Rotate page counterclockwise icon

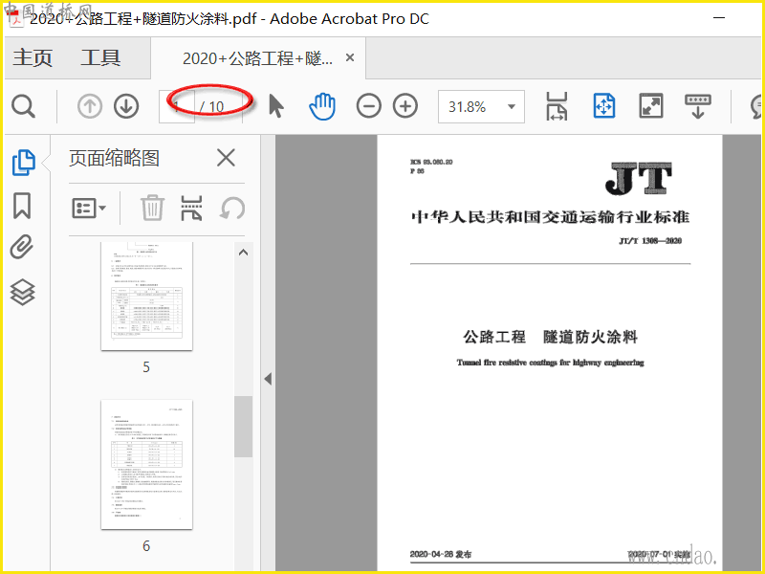click(x=232, y=209)
